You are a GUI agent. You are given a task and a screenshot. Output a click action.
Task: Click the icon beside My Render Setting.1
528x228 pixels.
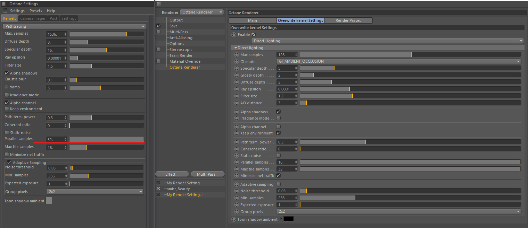coord(158,195)
